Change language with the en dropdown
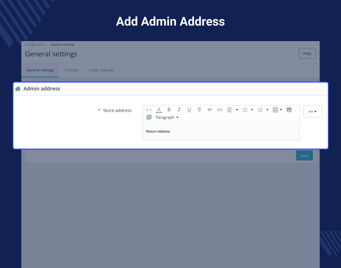The height and width of the screenshot is (268, 341). (312, 111)
